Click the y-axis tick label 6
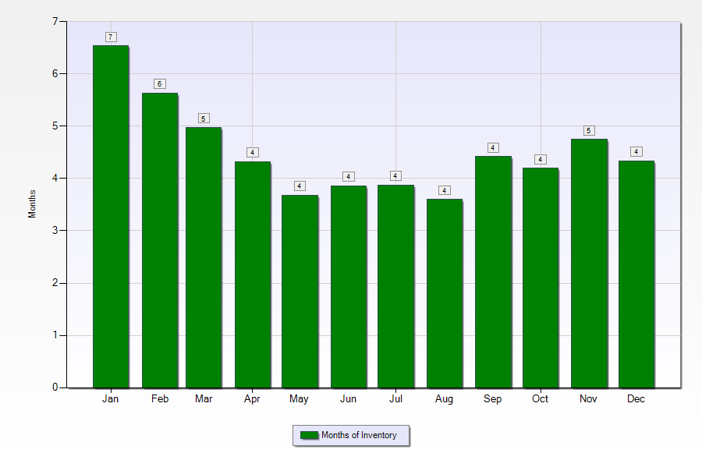The width and height of the screenshot is (702, 460). (55, 74)
